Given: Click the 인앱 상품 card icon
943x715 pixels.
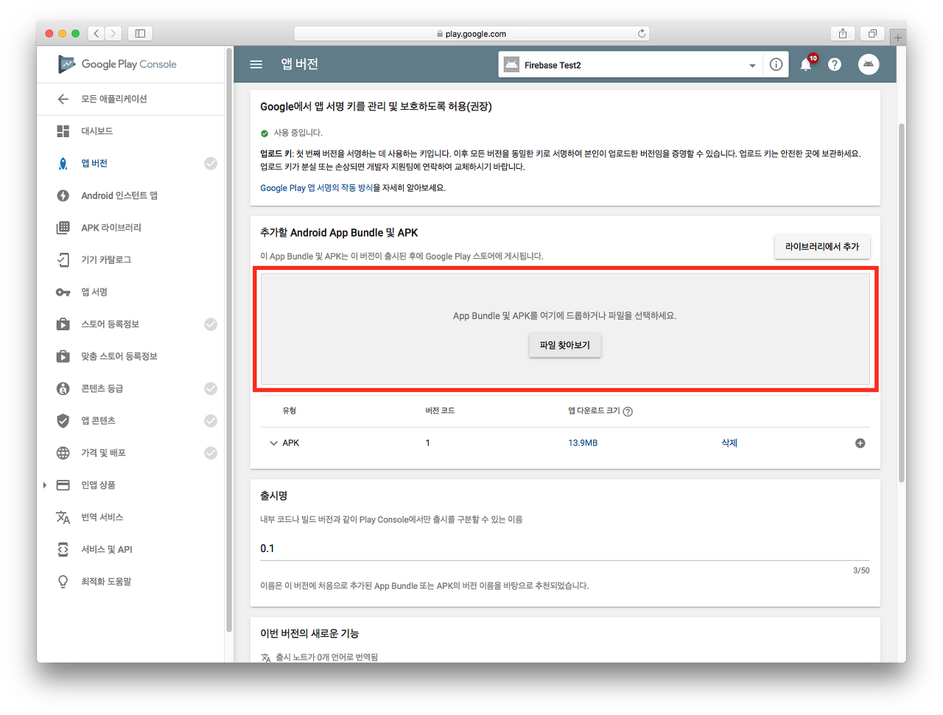Looking at the screenshot, I should click(x=63, y=485).
